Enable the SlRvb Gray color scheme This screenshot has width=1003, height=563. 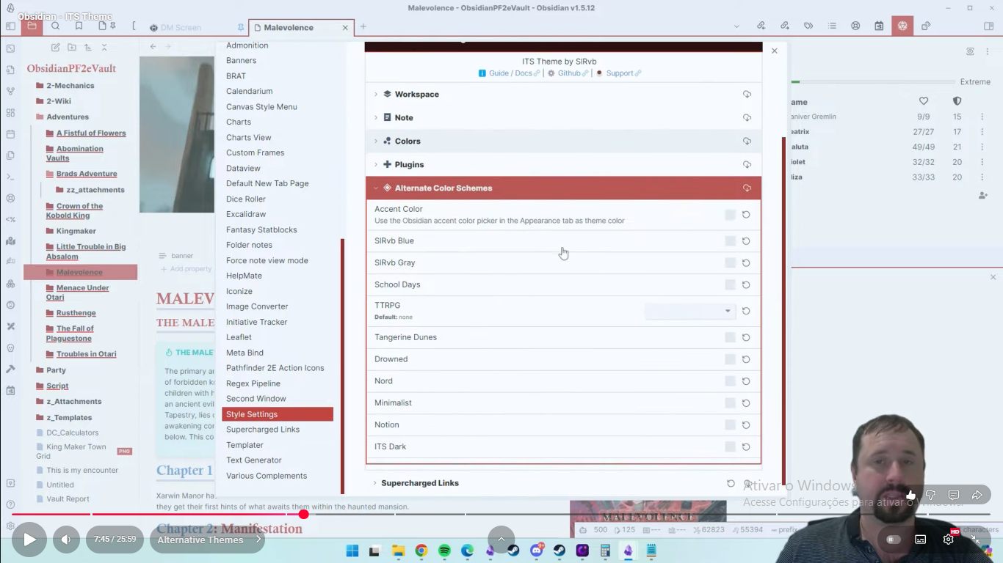730,263
